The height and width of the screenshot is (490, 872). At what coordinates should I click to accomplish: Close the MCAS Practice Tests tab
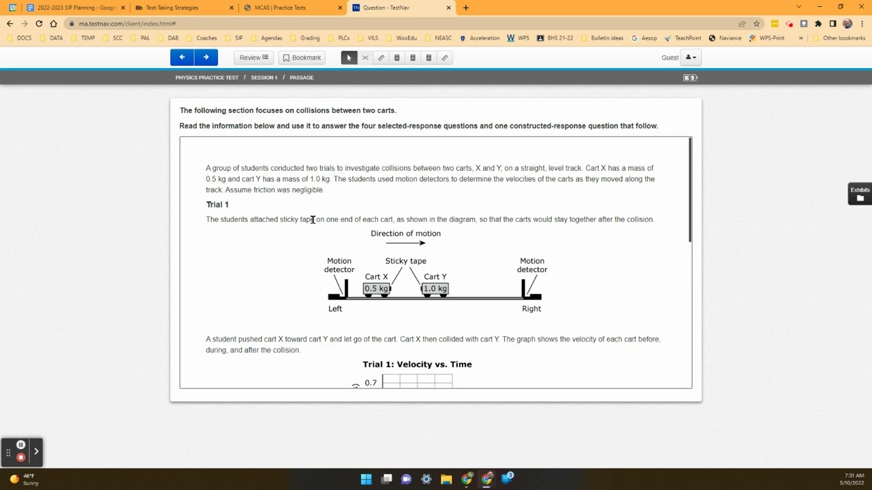(340, 7)
